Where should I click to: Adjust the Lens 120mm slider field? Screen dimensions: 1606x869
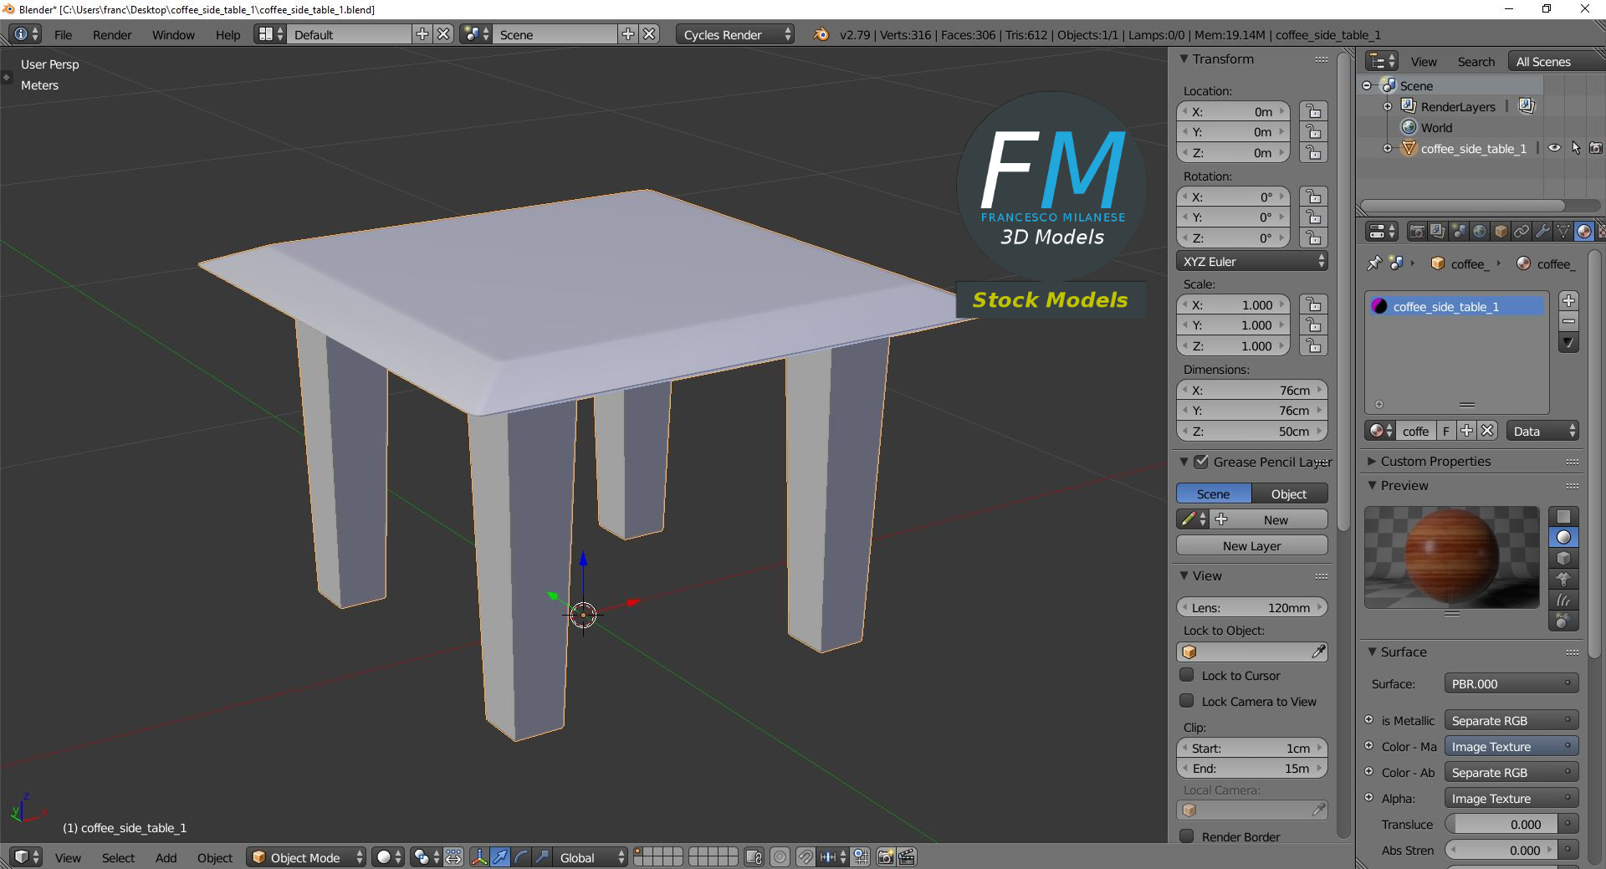(1251, 607)
